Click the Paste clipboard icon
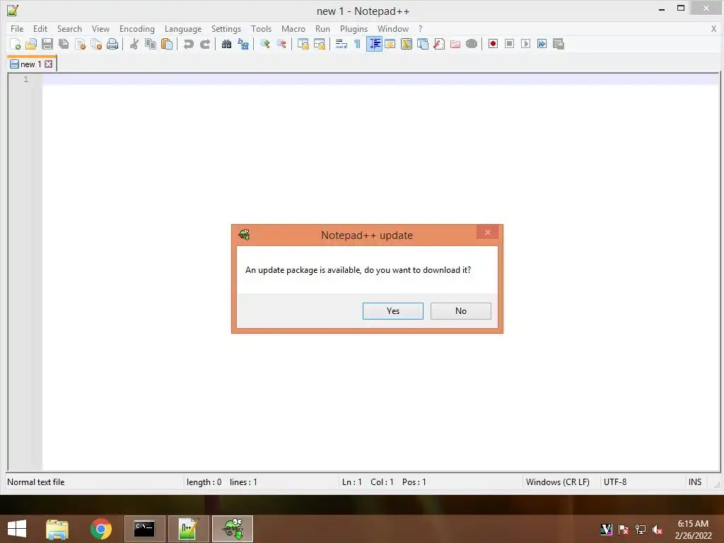Screen dimensions: 724x543 (167, 44)
